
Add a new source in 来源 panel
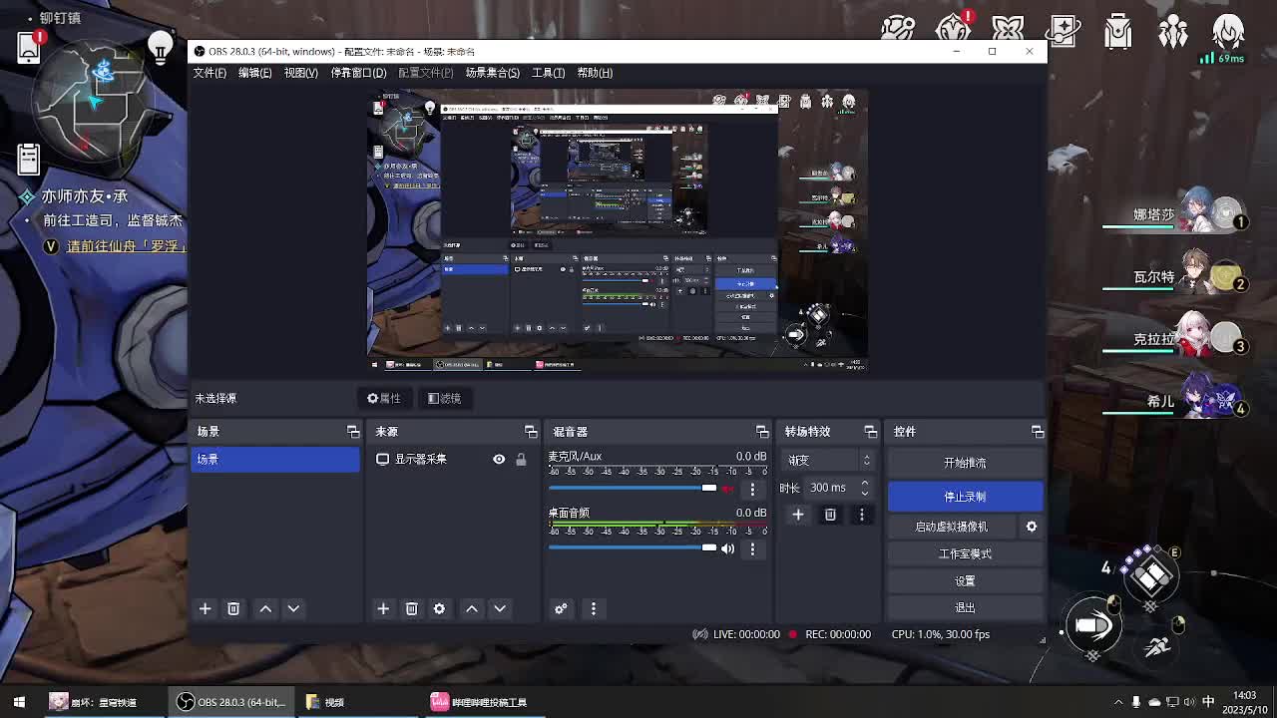click(x=383, y=608)
